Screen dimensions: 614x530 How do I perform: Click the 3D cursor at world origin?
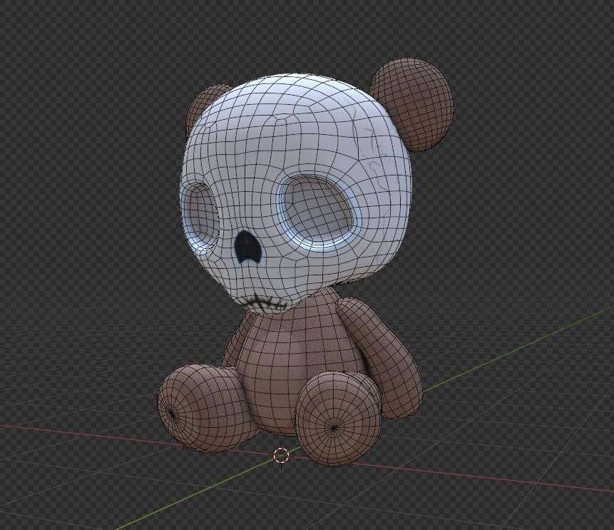click(x=281, y=455)
